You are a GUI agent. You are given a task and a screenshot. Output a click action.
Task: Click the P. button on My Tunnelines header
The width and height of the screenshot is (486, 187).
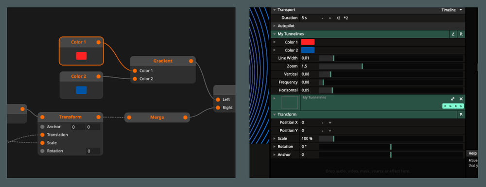click(461, 34)
